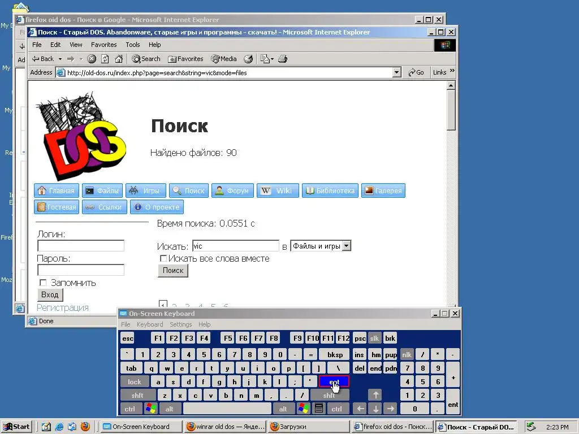Open Форум site navigation button
This screenshot has width=579, height=434.
coord(232,191)
